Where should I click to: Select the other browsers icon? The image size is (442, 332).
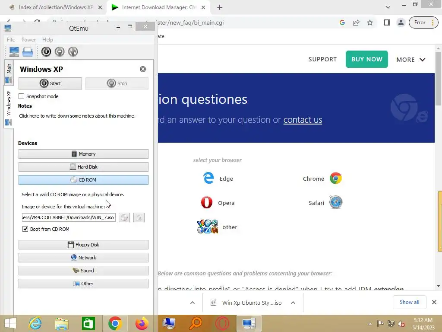click(x=208, y=227)
